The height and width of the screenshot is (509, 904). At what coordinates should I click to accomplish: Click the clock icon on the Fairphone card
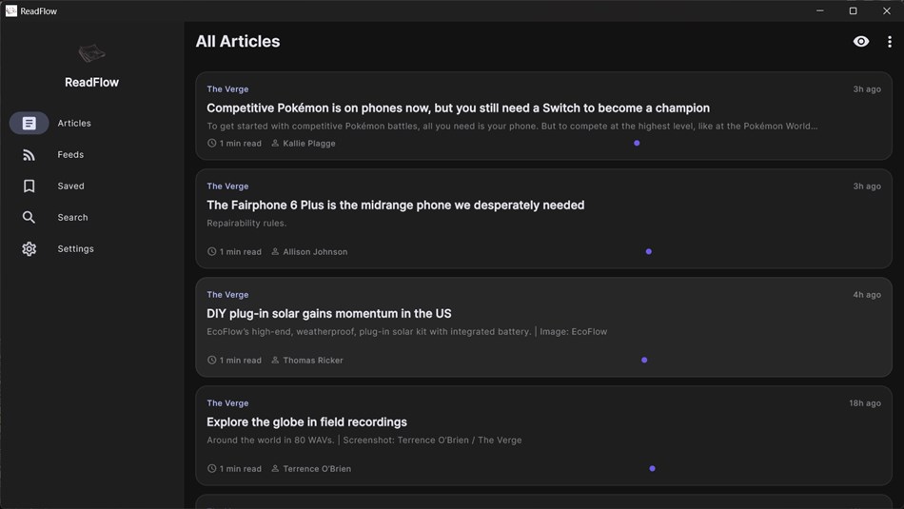(211, 251)
